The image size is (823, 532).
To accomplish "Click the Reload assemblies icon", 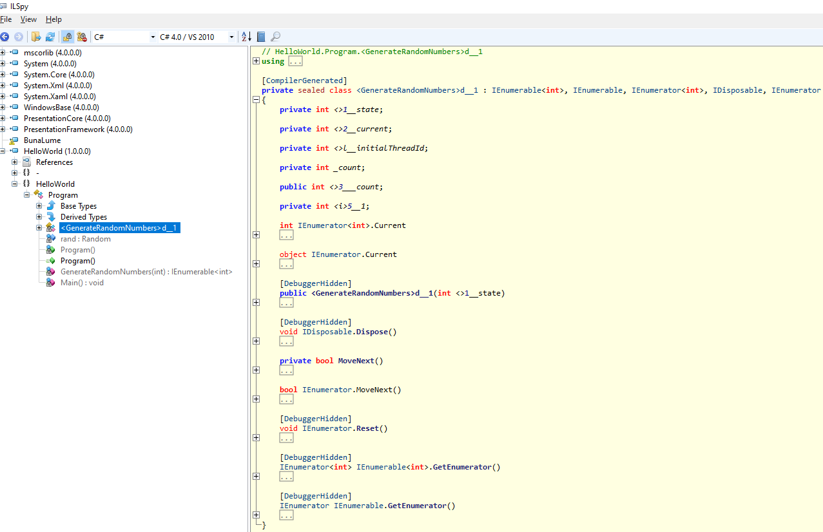I will pyautogui.click(x=50, y=37).
